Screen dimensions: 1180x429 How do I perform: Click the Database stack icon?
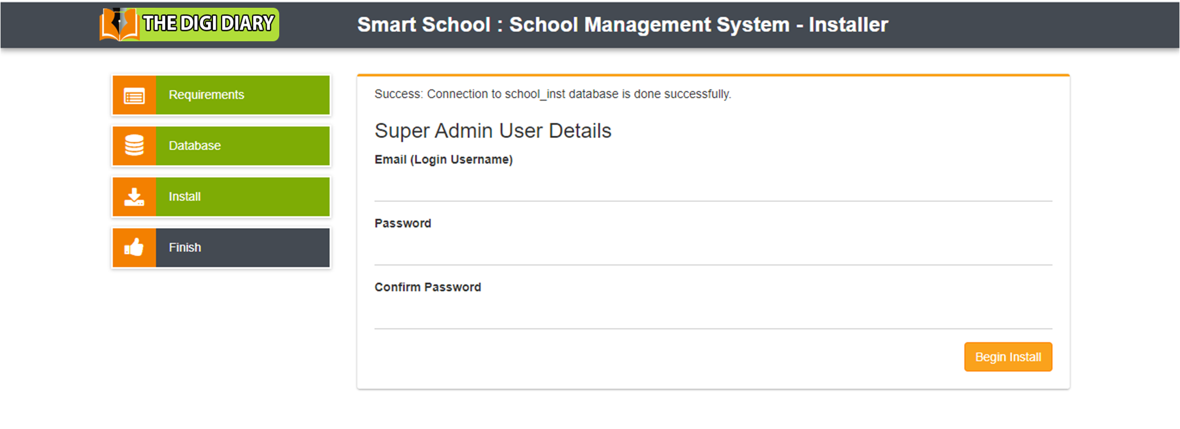[134, 146]
